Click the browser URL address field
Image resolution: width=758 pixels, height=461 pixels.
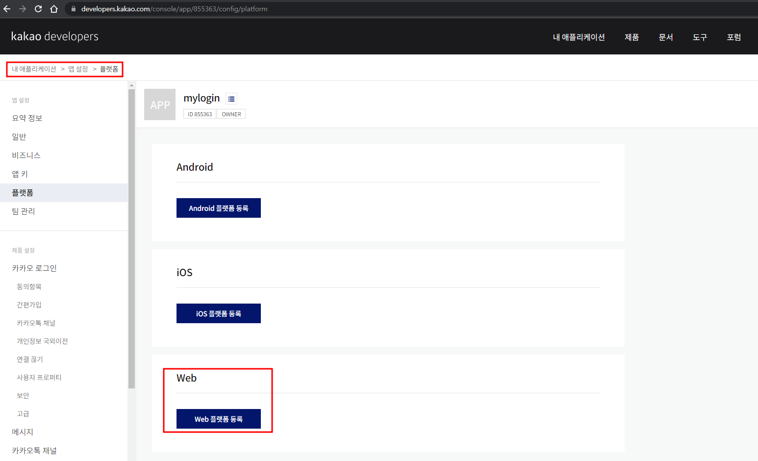tap(412, 9)
